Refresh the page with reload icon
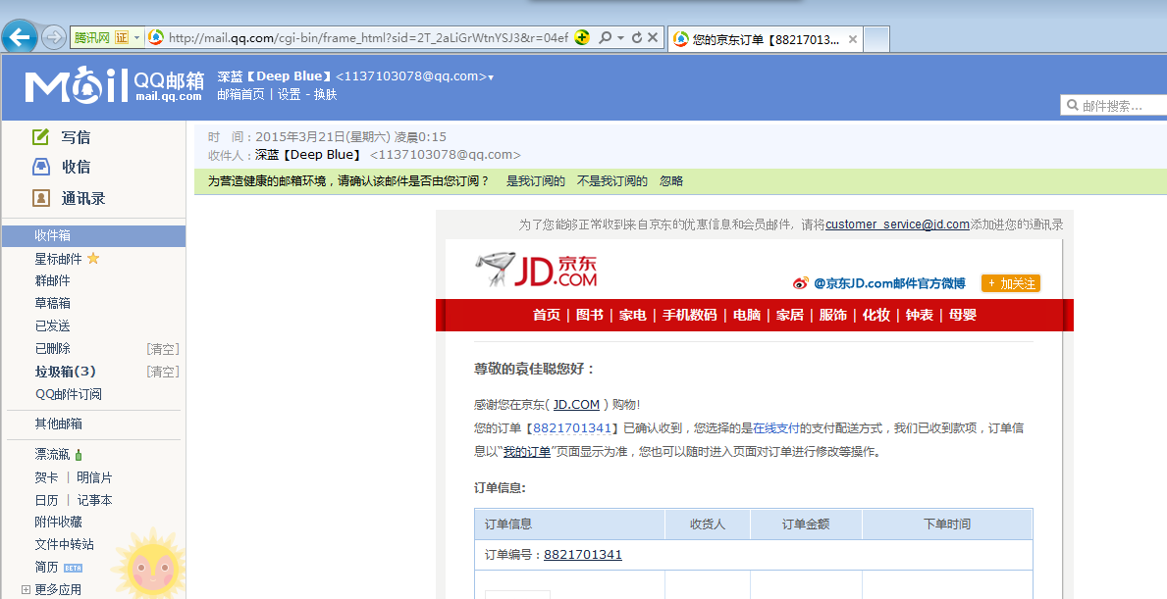 636,37
